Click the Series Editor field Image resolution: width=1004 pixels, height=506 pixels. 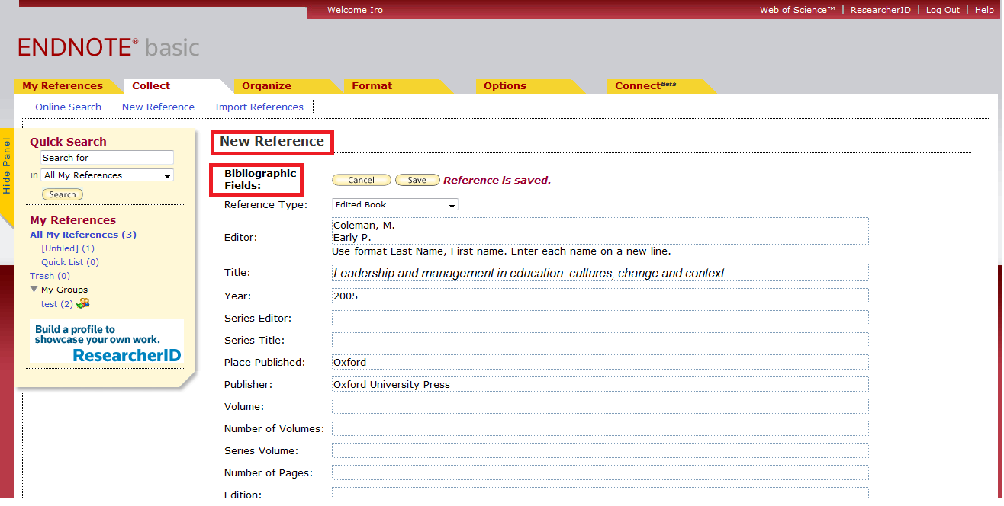click(x=600, y=318)
